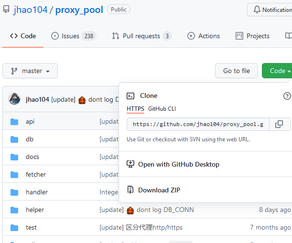Toggle the green Code dropdown button
Viewport: 292px width, 243px height.
click(x=277, y=71)
